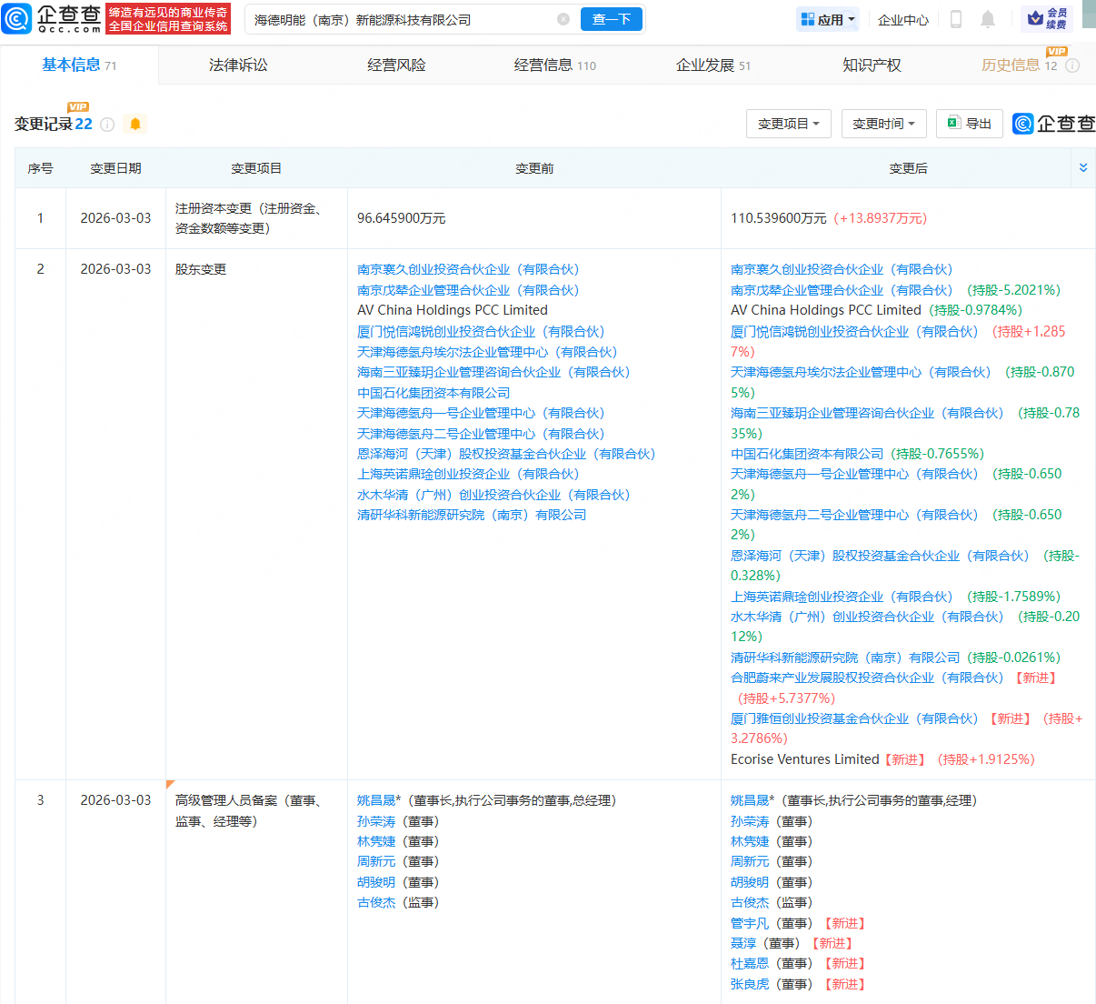This screenshot has height=1004, width=1096.
Task: Open the 变更项目 filter dropdown
Action: (788, 125)
